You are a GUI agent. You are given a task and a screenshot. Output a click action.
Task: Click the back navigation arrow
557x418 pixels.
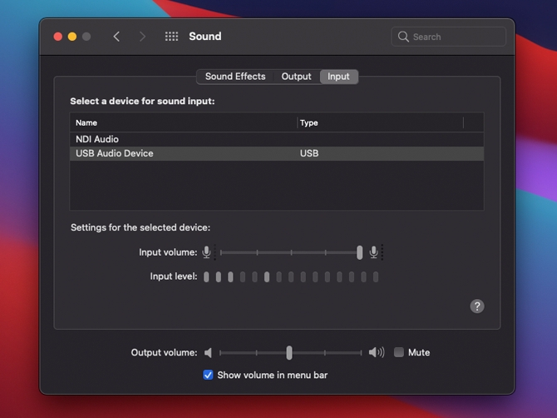coord(116,37)
